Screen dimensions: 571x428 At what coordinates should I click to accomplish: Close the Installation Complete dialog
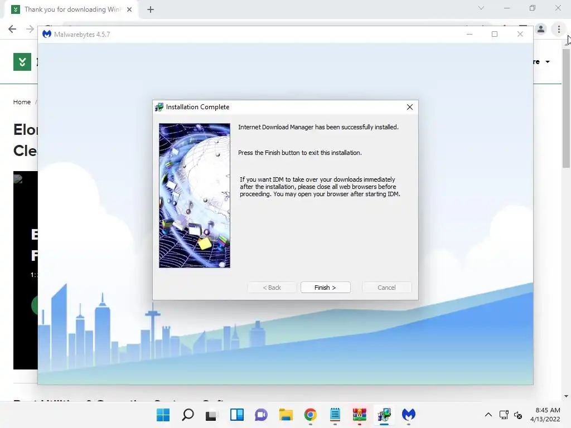410,107
